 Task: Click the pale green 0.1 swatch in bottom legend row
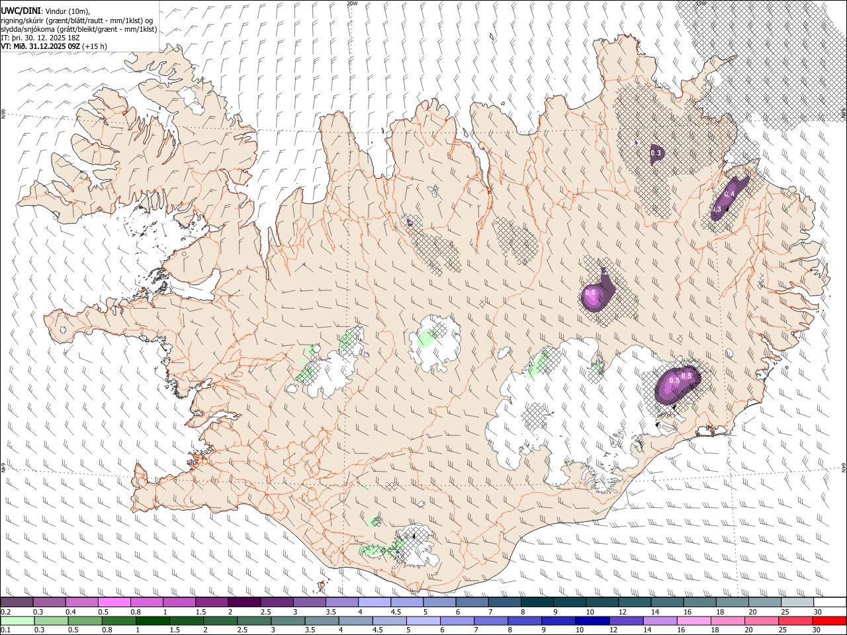pos(17,620)
